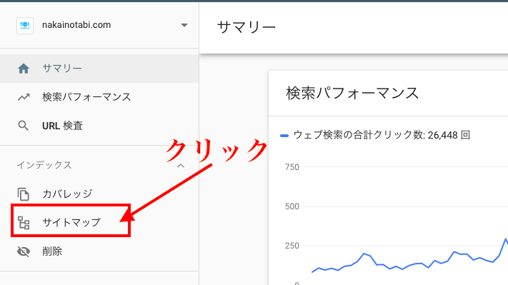Click the ウェブ検索の合計クリック数 legend text

pos(382,135)
